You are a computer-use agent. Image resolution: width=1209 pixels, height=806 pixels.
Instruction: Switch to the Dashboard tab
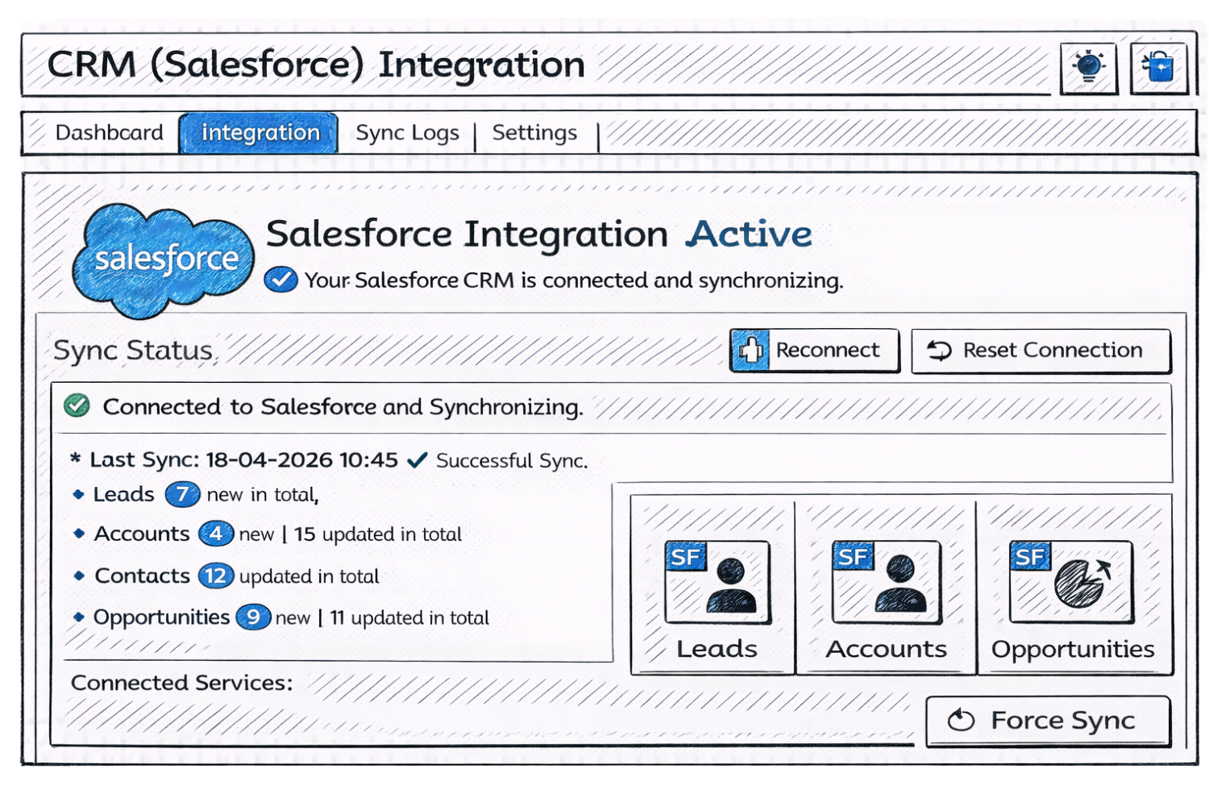109,132
